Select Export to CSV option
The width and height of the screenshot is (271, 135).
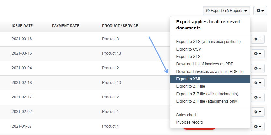point(188,49)
